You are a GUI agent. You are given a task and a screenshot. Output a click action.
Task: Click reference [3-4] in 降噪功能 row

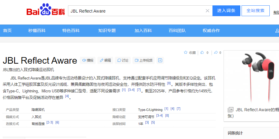point(159,116)
